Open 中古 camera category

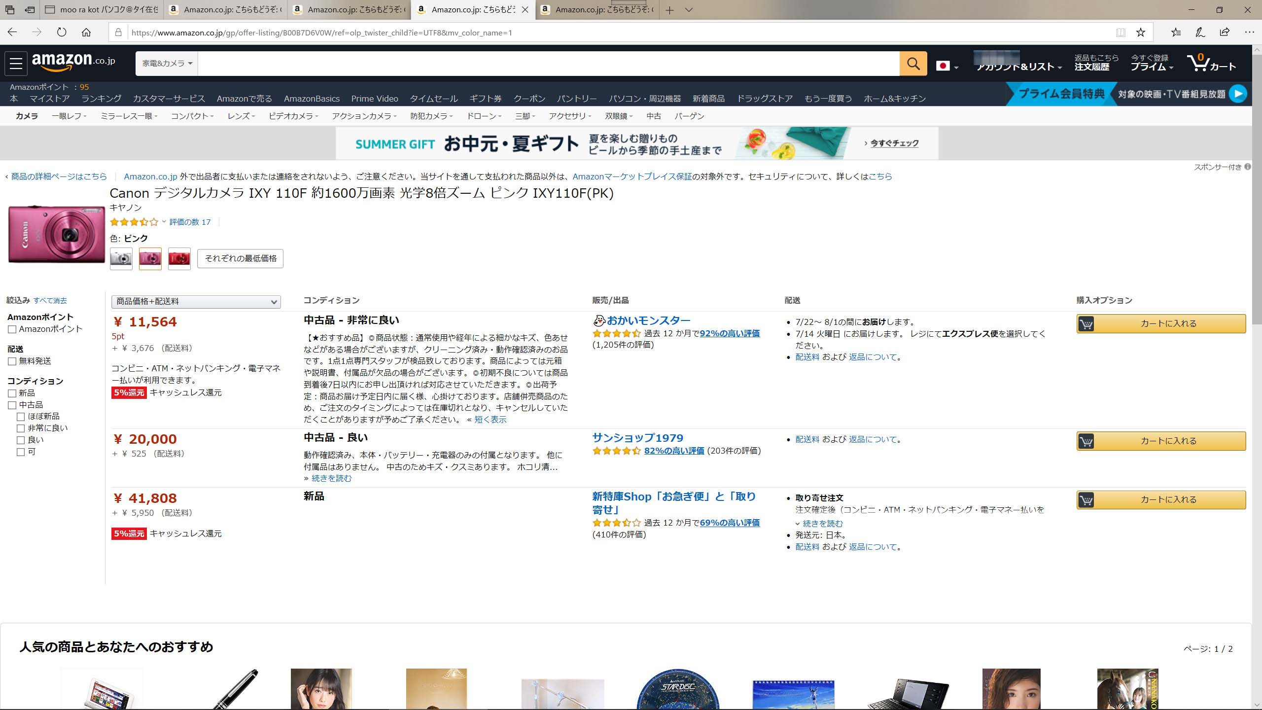[x=654, y=116]
